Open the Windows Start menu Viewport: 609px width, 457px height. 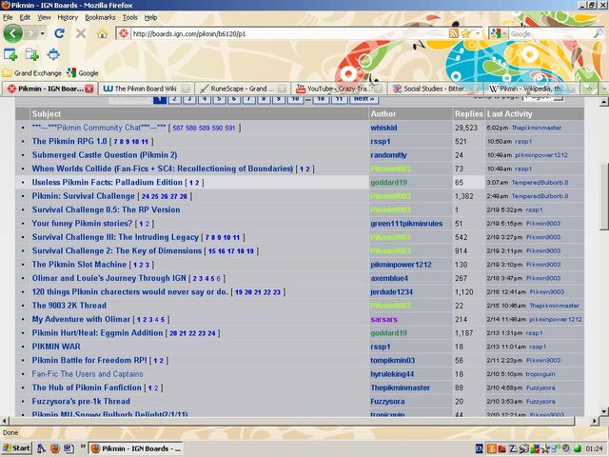[x=16, y=448]
